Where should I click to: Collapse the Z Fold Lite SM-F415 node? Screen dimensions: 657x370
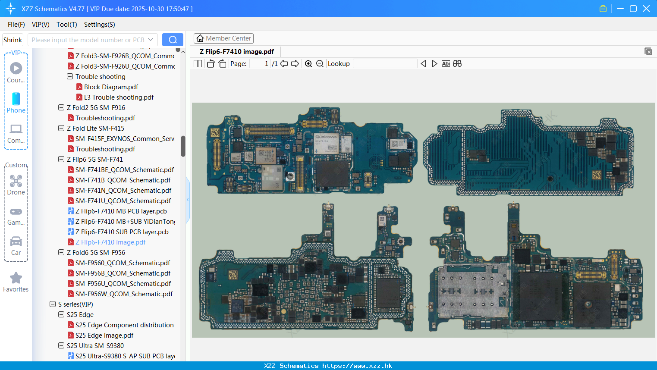61,128
